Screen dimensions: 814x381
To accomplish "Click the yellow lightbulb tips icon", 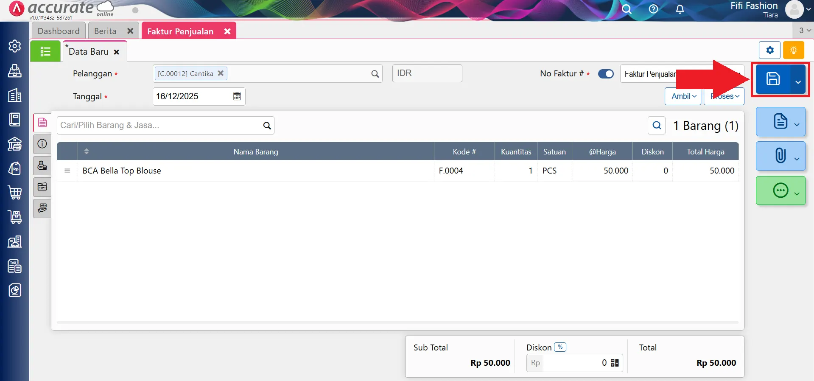I will 793,50.
